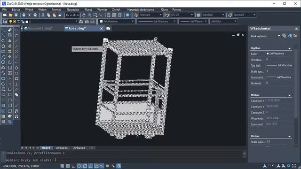301x169 pixels.
Task: Add a new layout with plus button
Action: 92,148
